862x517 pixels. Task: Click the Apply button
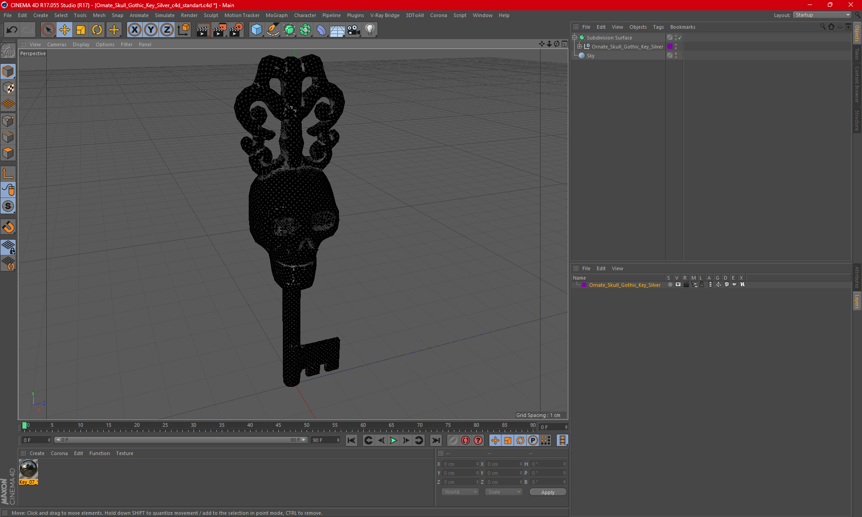tap(548, 492)
